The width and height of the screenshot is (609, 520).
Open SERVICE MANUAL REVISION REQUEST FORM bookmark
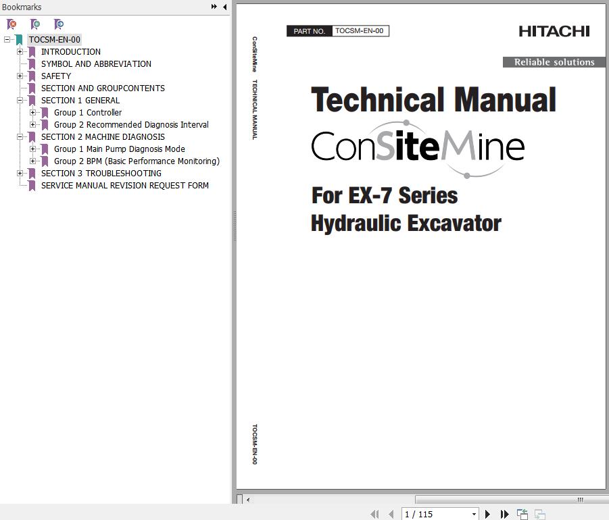pos(125,186)
